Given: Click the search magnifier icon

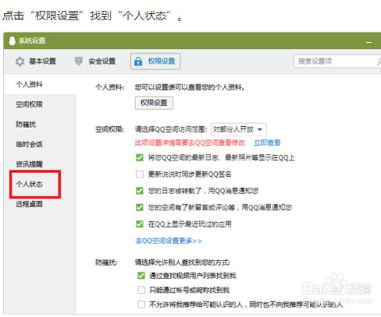Looking at the screenshot, I should (x=379, y=61).
